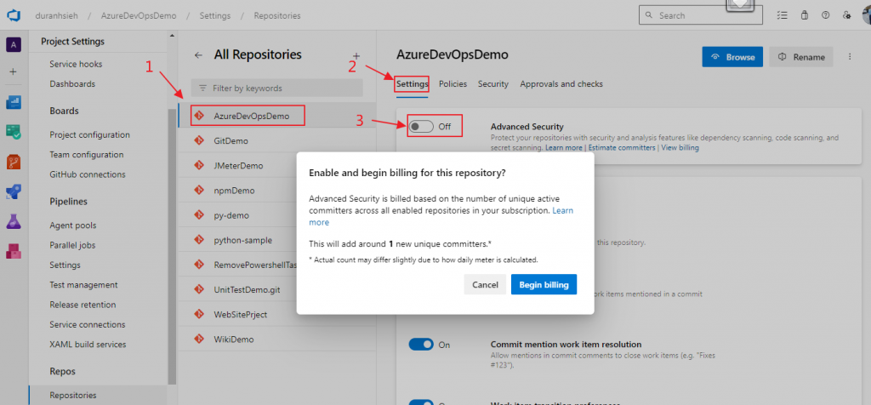Open Artifacts hub icon in left rail
Image resolution: width=871 pixels, height=405 pixels.
[14, 251]
